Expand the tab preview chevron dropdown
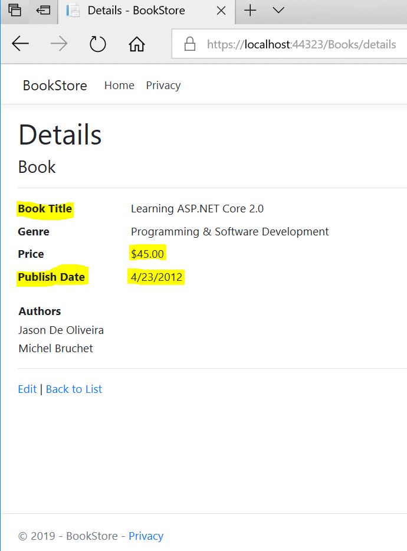This screenshot has width=407, height=551. [278, 11]
